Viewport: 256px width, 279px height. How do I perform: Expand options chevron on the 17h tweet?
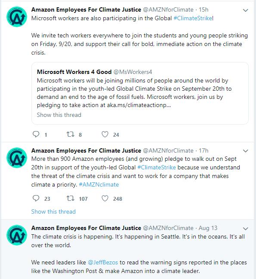246,151
